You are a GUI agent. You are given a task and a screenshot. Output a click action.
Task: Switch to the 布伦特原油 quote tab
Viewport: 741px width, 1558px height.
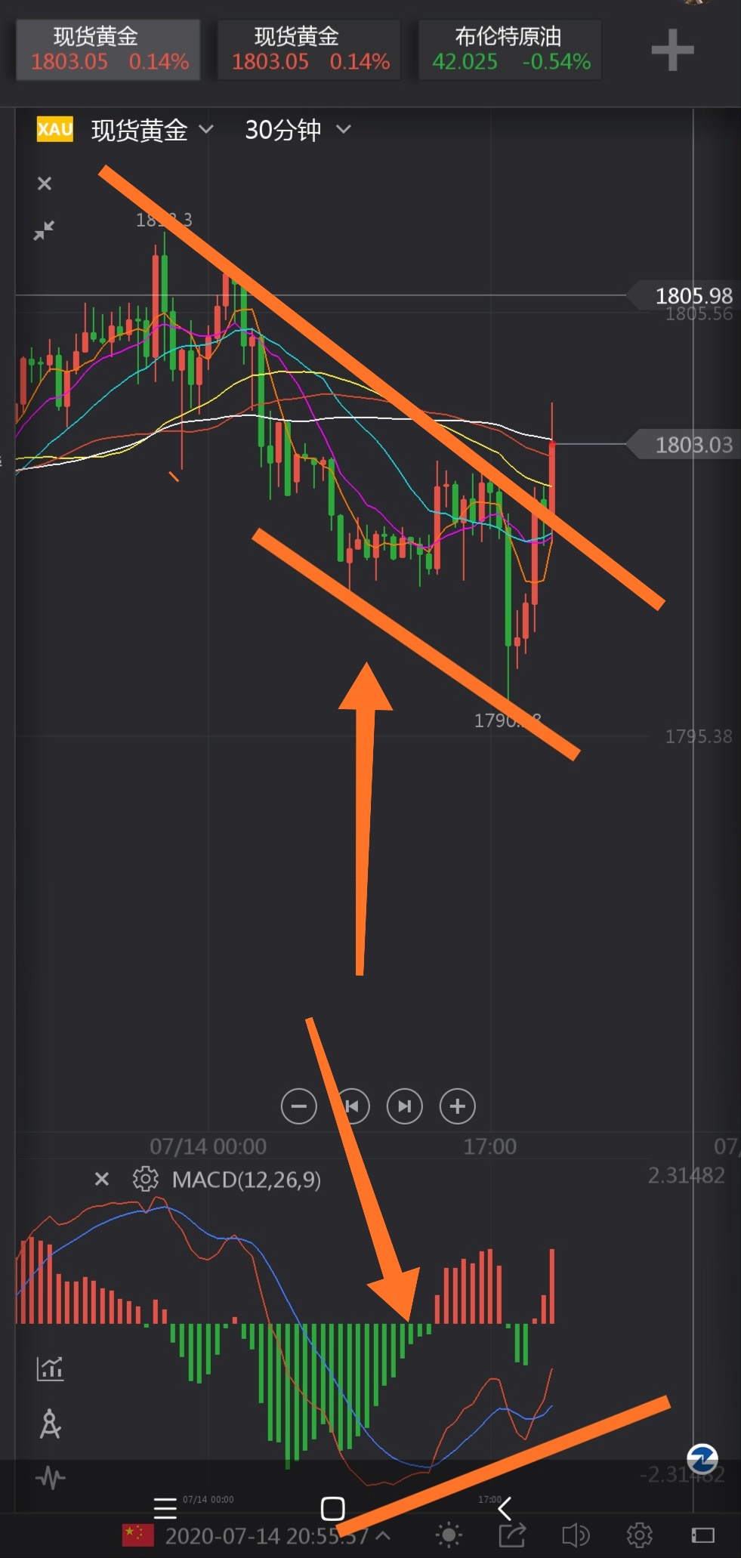(x=510, y=50)
